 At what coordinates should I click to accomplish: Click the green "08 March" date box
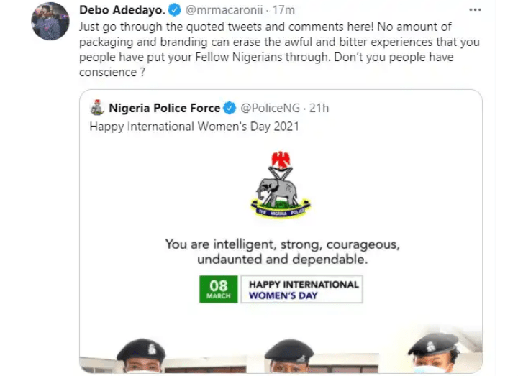point(218,289)
